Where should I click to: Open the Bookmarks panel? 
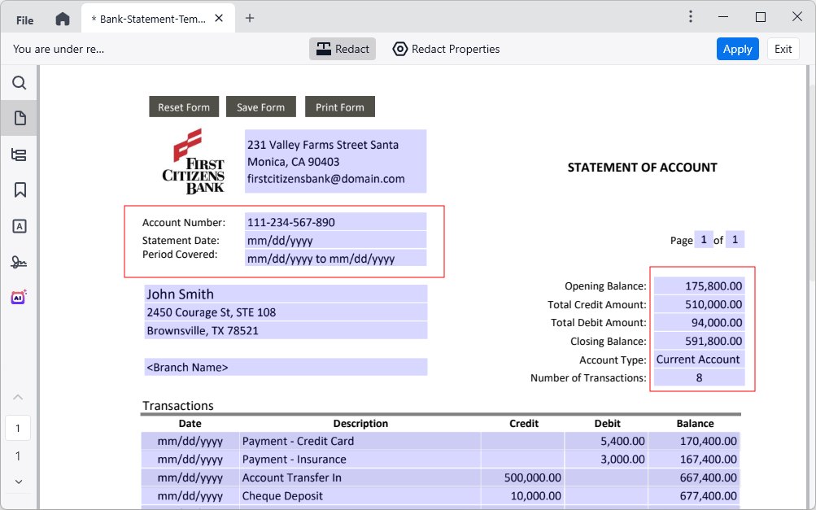click(x=18, y=190)
